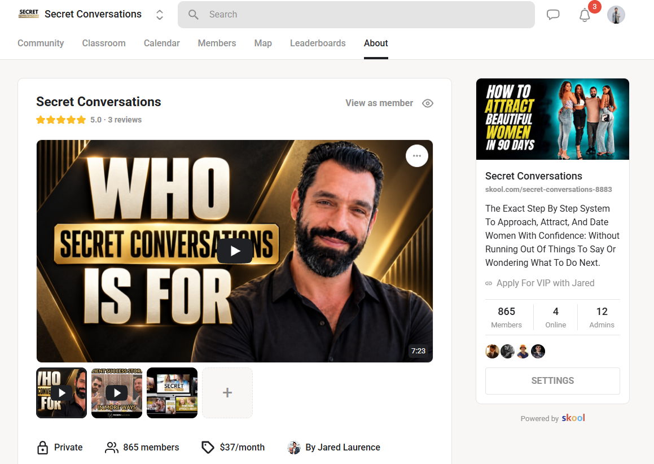Open the Classroom tab

104,43
